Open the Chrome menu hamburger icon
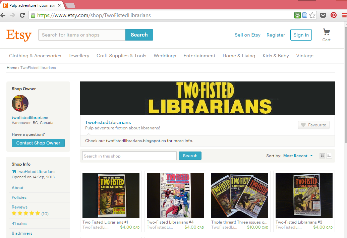This screenshot has height=238, width=347. pyautogui.click(x=344, y=15)
